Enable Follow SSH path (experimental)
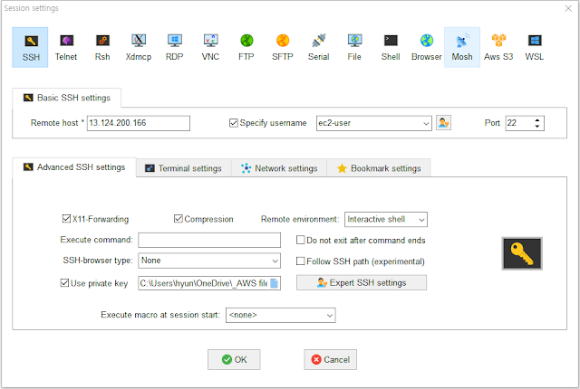 click(300, 261)
